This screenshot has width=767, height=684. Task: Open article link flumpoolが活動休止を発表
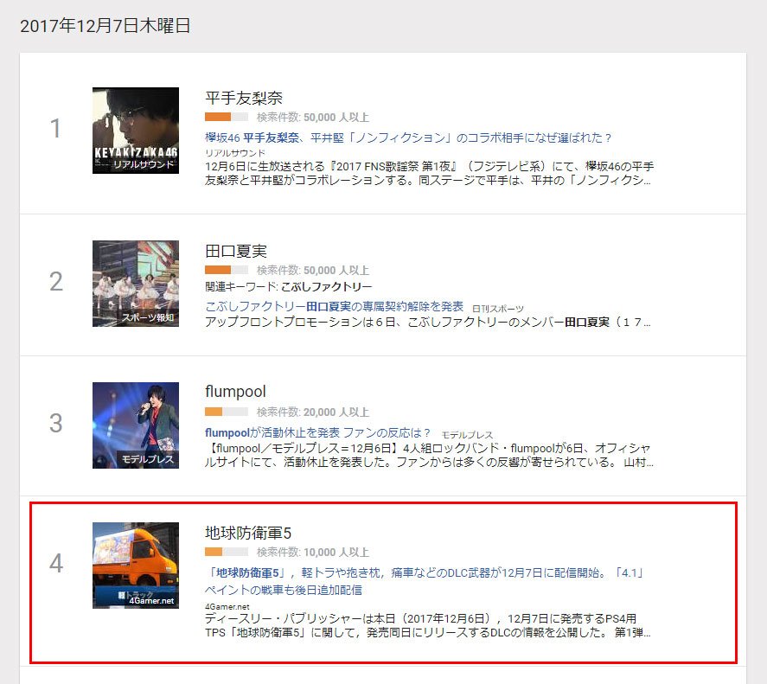(317, 432)
